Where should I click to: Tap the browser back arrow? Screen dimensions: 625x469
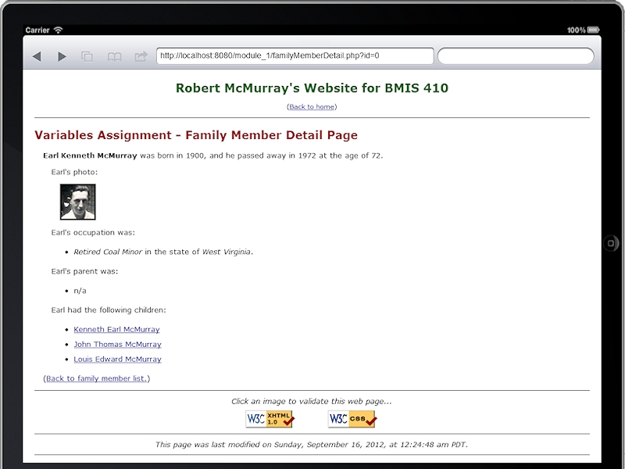(x=37, y=56)
